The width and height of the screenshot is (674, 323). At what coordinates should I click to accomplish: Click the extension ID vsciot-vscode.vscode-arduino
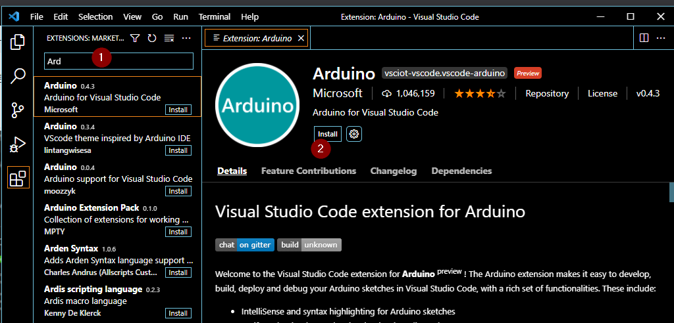445,74
